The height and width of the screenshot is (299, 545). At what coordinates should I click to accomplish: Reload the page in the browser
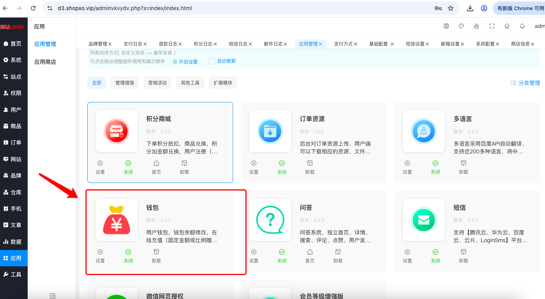tap(33, 8)
